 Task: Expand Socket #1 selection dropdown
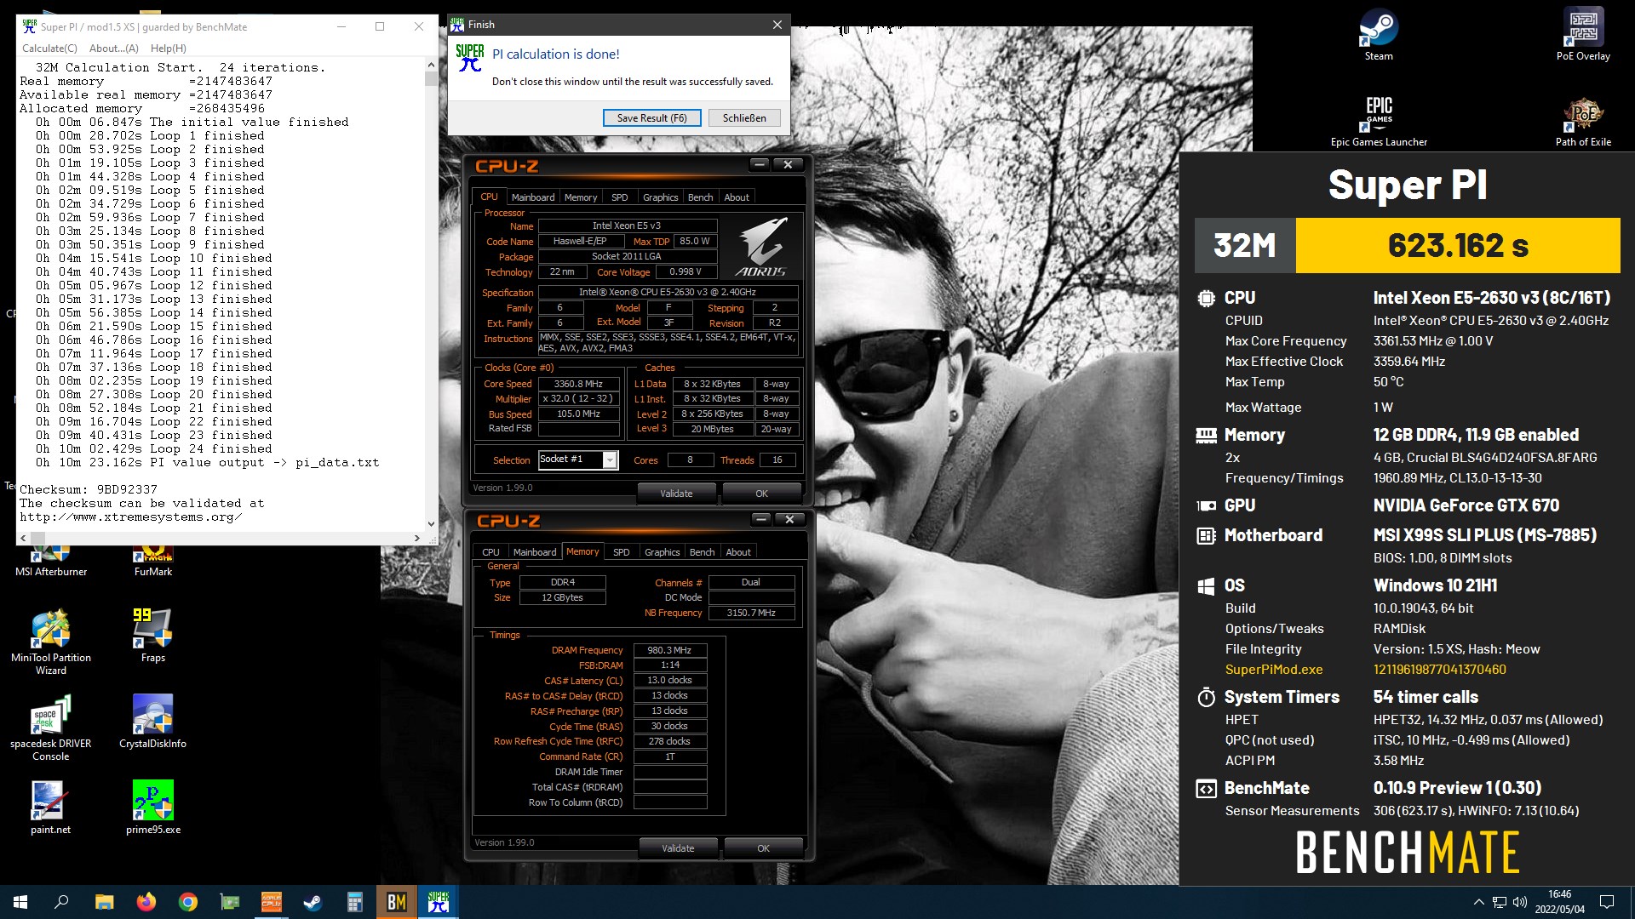point(610,459)
